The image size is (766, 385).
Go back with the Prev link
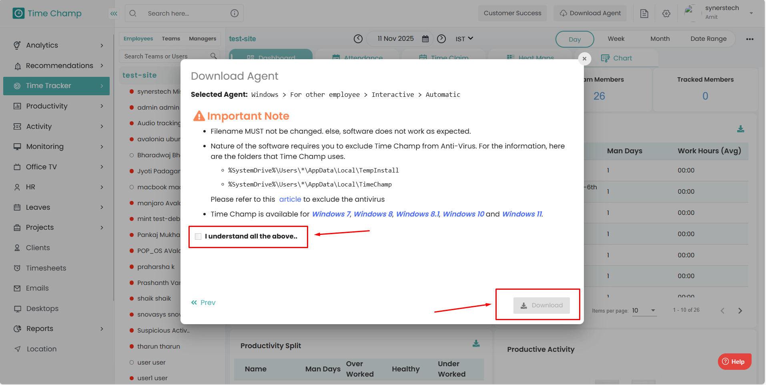tap(203, 303)
